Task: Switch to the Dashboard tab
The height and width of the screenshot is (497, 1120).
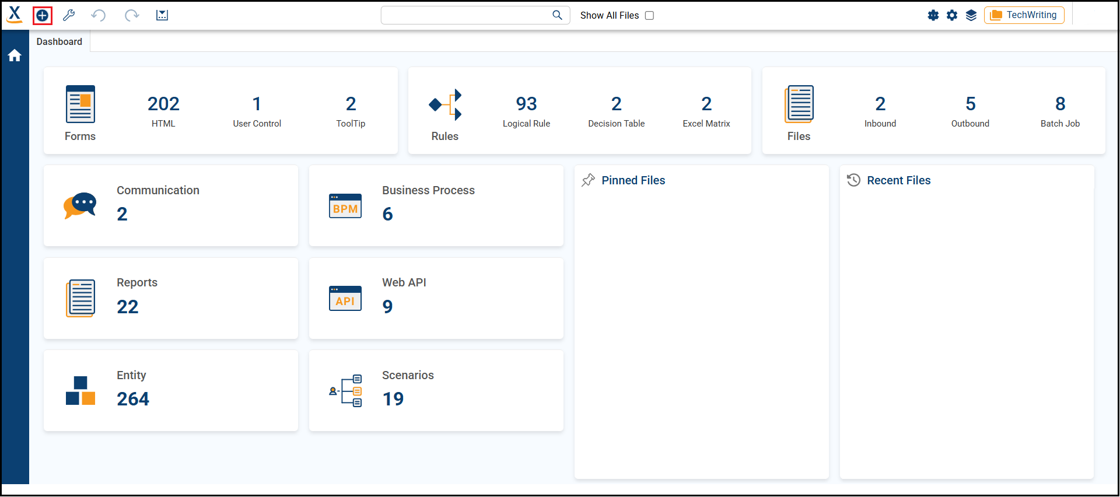Action: point(60,42)
